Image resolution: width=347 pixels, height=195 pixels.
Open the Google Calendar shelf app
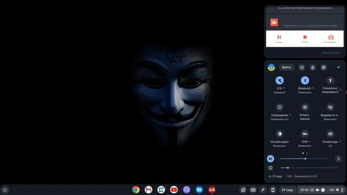point(161,190)
